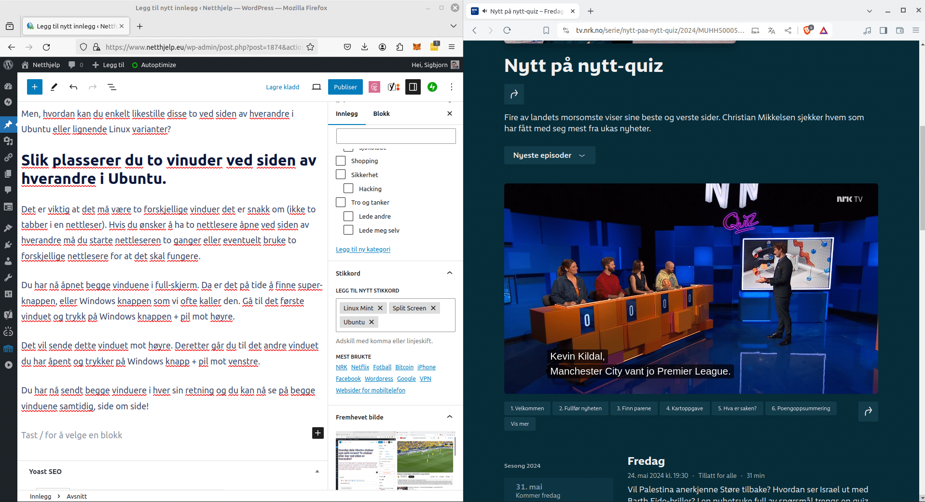Check the Tro og tanker category
The height and width of the screenshot is (502, 925).
click(341, 202)
